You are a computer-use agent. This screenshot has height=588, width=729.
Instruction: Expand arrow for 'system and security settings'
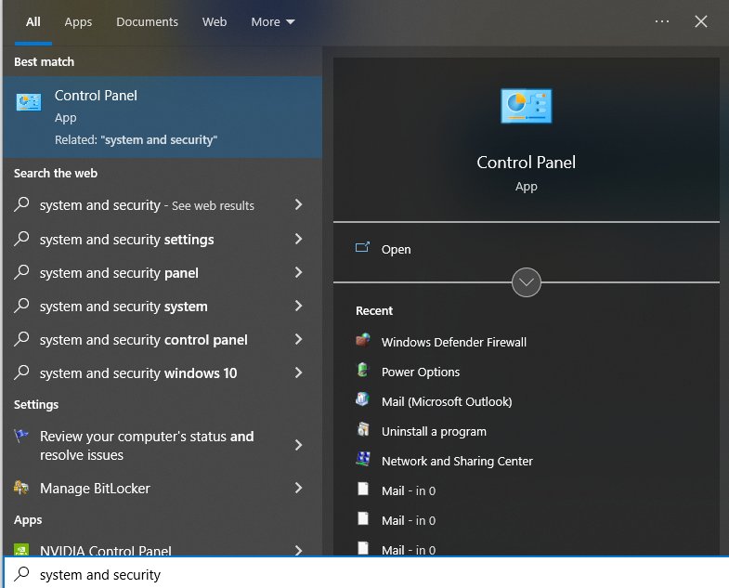pos(298,239)
